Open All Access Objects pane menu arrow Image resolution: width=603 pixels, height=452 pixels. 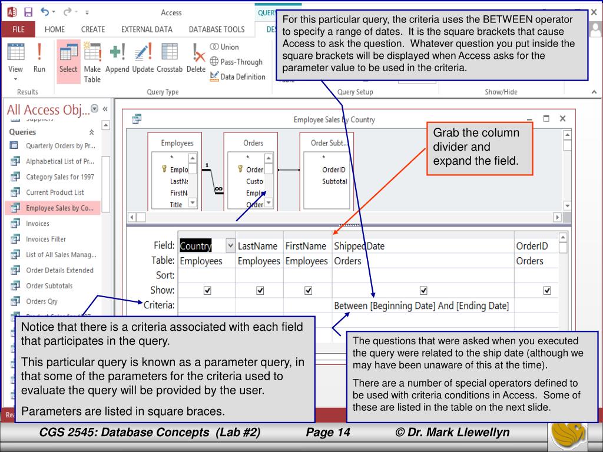point(94,109)
